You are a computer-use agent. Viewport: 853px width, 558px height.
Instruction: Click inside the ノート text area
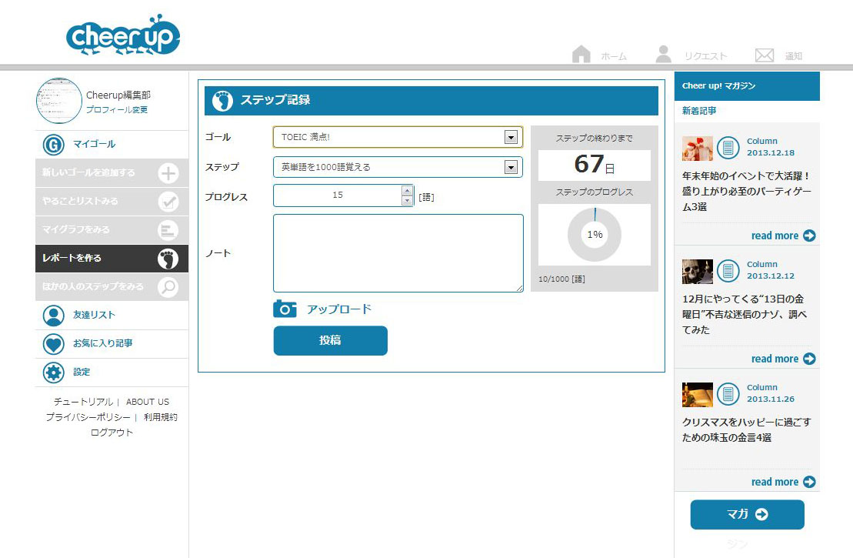pos(398,253)
